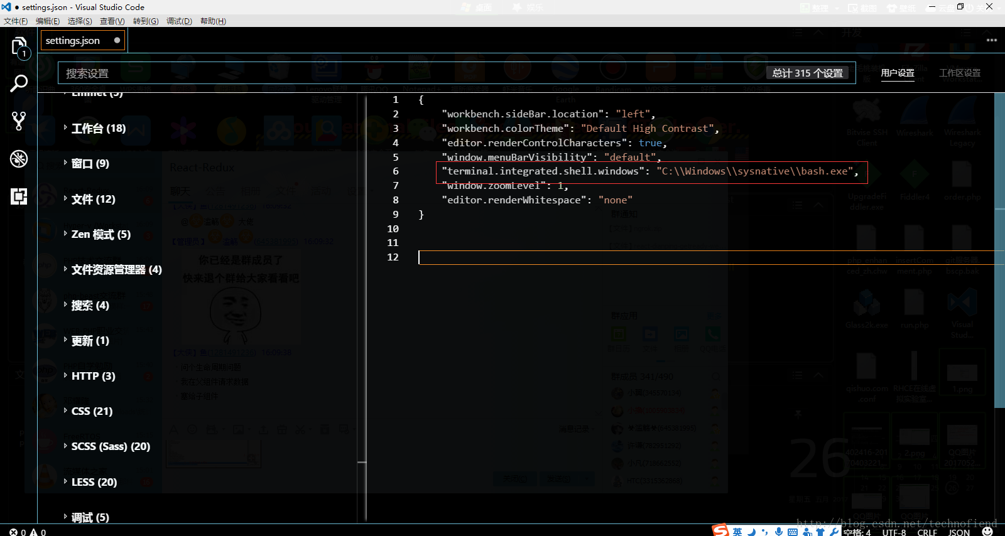This screenshot has width=1005, height=536.
Task: Click the "workbench.sideBar.location" line
Action: coord(548,114)
